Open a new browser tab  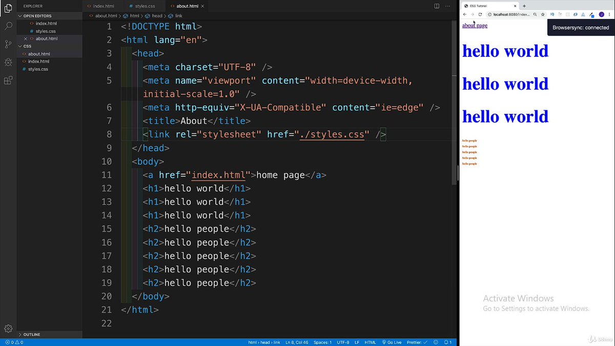pos(524,6)
